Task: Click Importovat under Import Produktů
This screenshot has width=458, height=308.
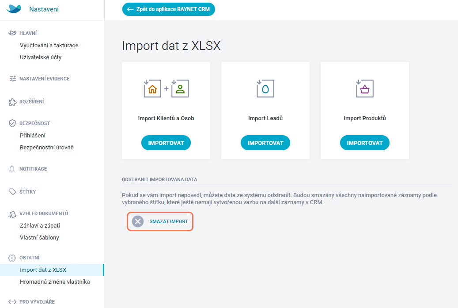Action: [x=364, y=143]
